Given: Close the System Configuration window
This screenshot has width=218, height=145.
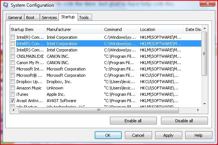Looking at the screenshot, I should (208, 3).
